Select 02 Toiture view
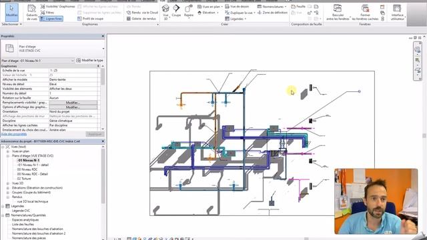Viewport: 427px width, 240px height. (x=24, y=179)
